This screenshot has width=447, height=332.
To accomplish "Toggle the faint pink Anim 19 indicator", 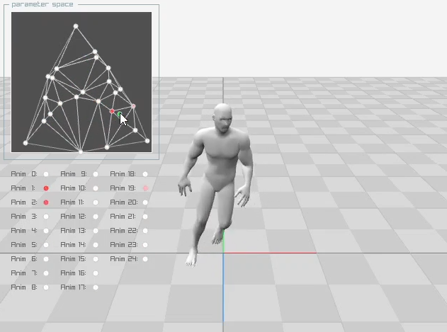I will (x=145, y=188).
